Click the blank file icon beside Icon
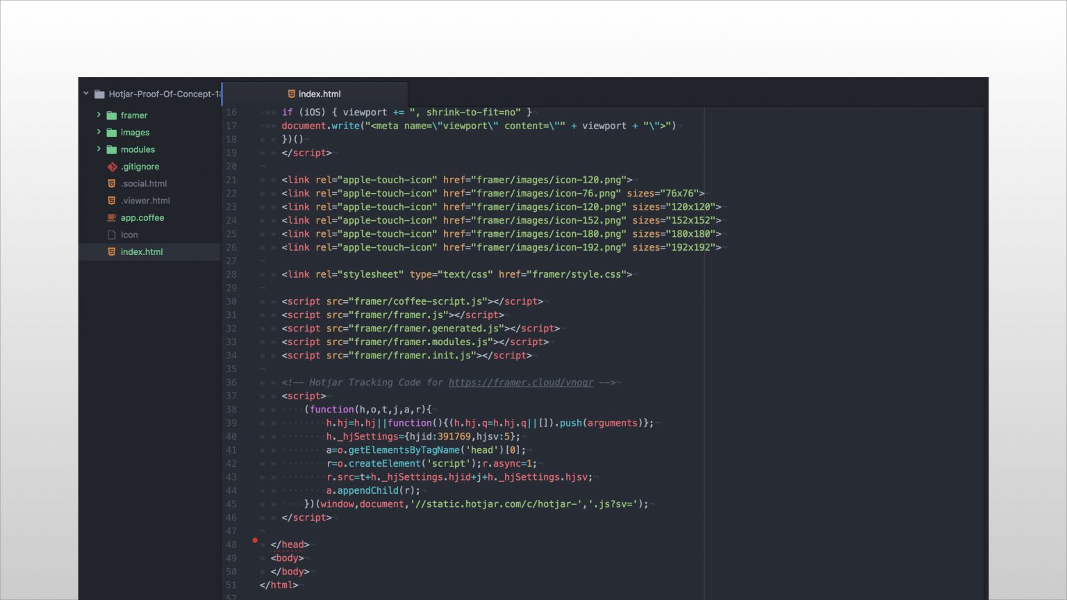 click(x=112, y=235)
